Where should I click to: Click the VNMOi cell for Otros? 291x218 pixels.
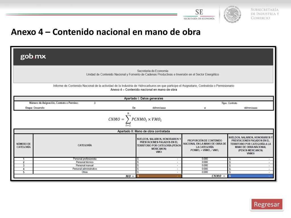tap(251, 172)
